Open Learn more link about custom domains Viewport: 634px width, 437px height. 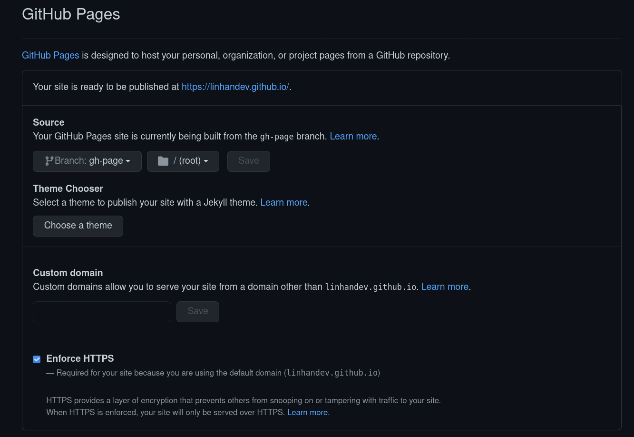point(445,287)
